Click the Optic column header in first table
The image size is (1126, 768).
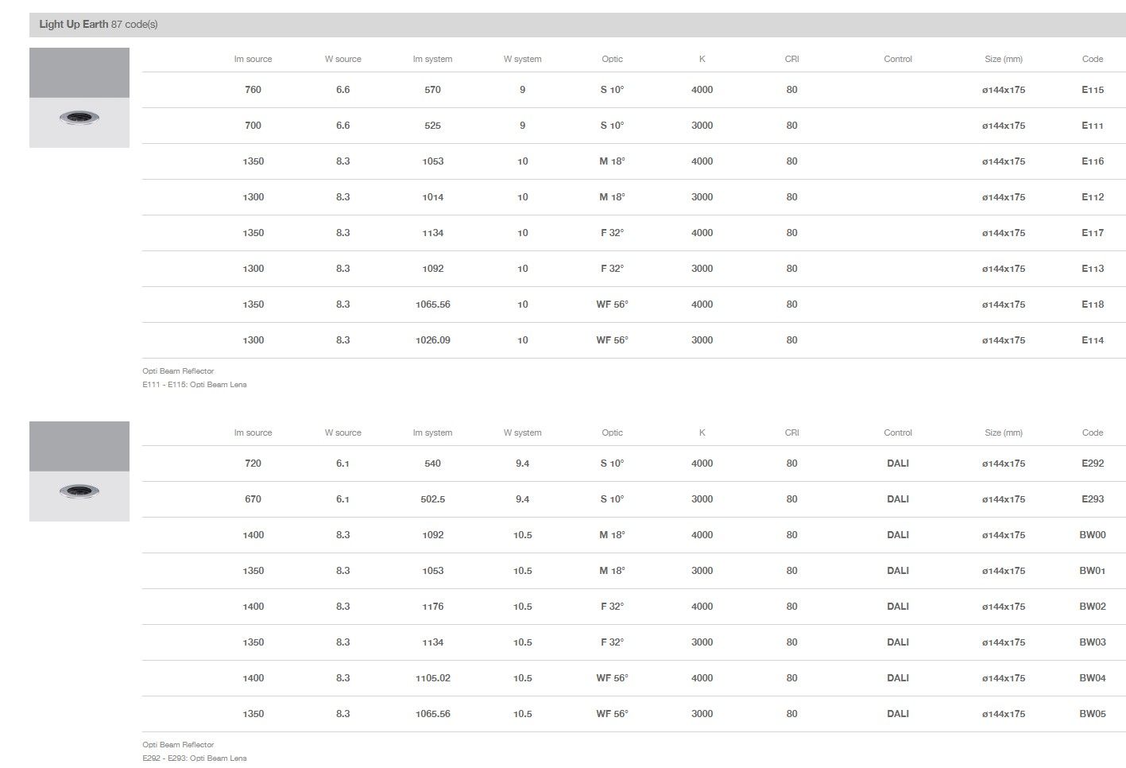[612, 59]
